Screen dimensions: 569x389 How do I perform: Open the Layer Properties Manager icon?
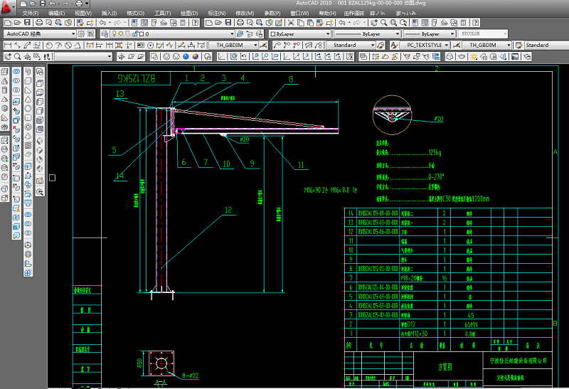105,33
